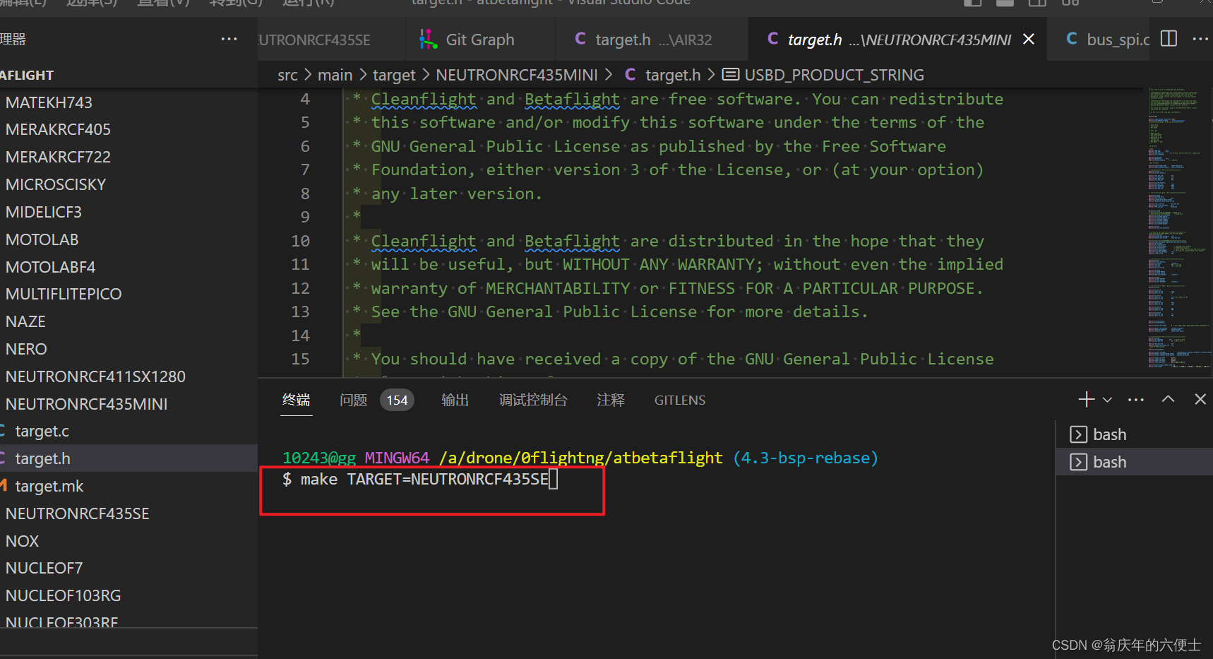Screen dimensions: 1213x659
Task: Click the 154 problems count badge
Action: coord(397,400)
